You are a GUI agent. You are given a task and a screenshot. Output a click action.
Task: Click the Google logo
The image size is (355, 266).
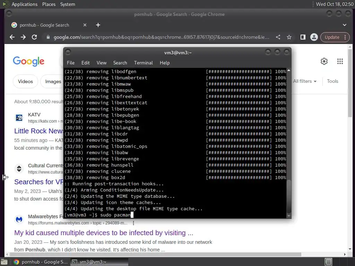[28, 61]
